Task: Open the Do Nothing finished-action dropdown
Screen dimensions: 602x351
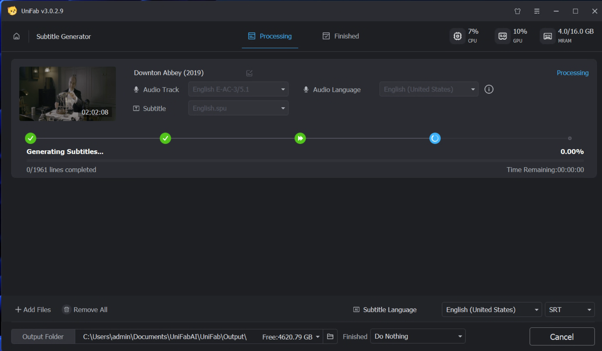Action: point(418,336)
